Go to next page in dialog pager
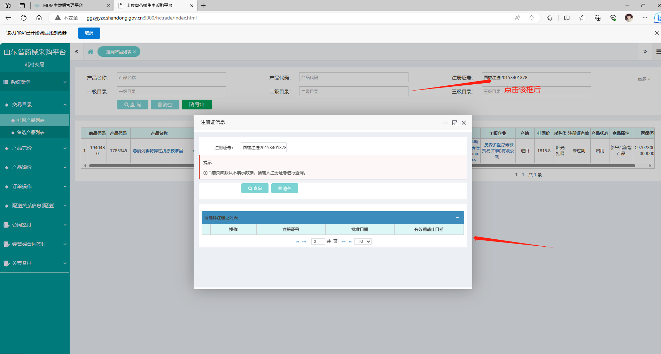Image resolution: width=661 pixels, height=354 pixels. coord(343,241)
